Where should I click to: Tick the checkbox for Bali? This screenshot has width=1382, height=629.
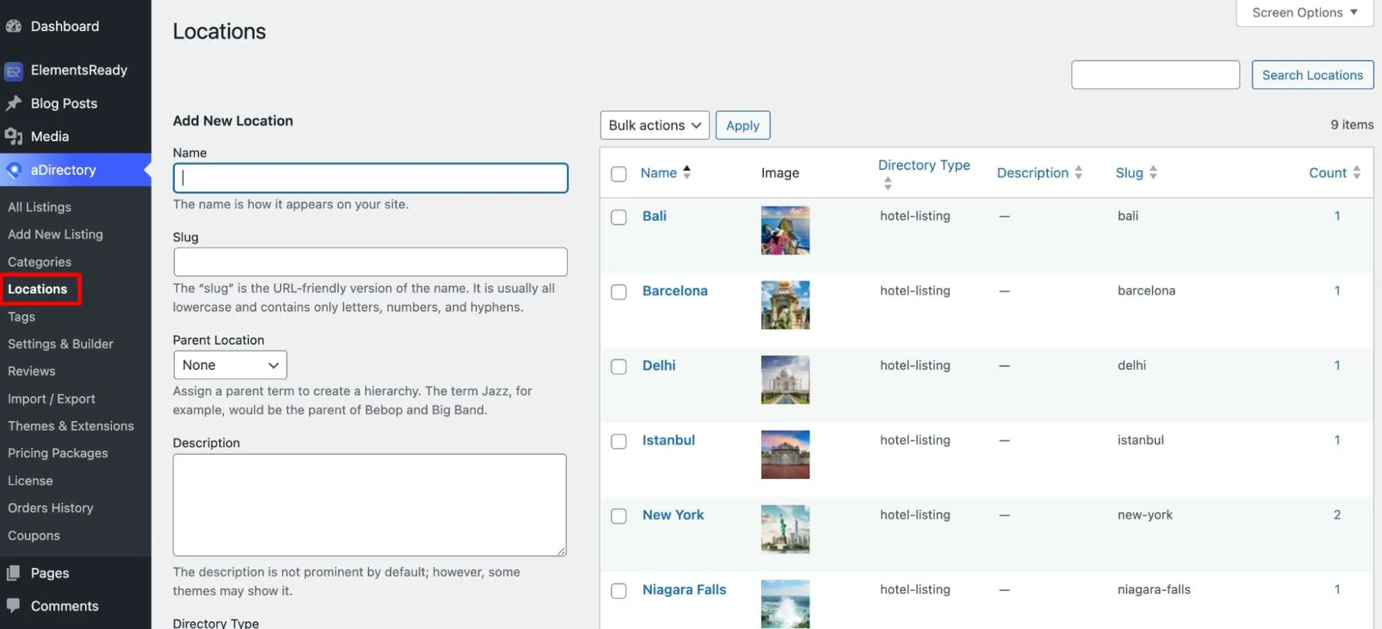[x=619, y=217]
